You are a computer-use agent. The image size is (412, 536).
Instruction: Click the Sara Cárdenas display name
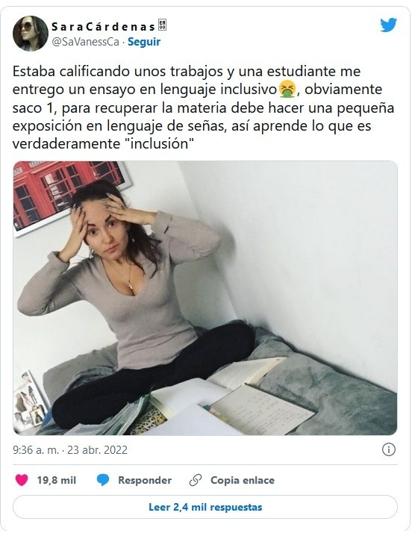(x=103, y=26)
